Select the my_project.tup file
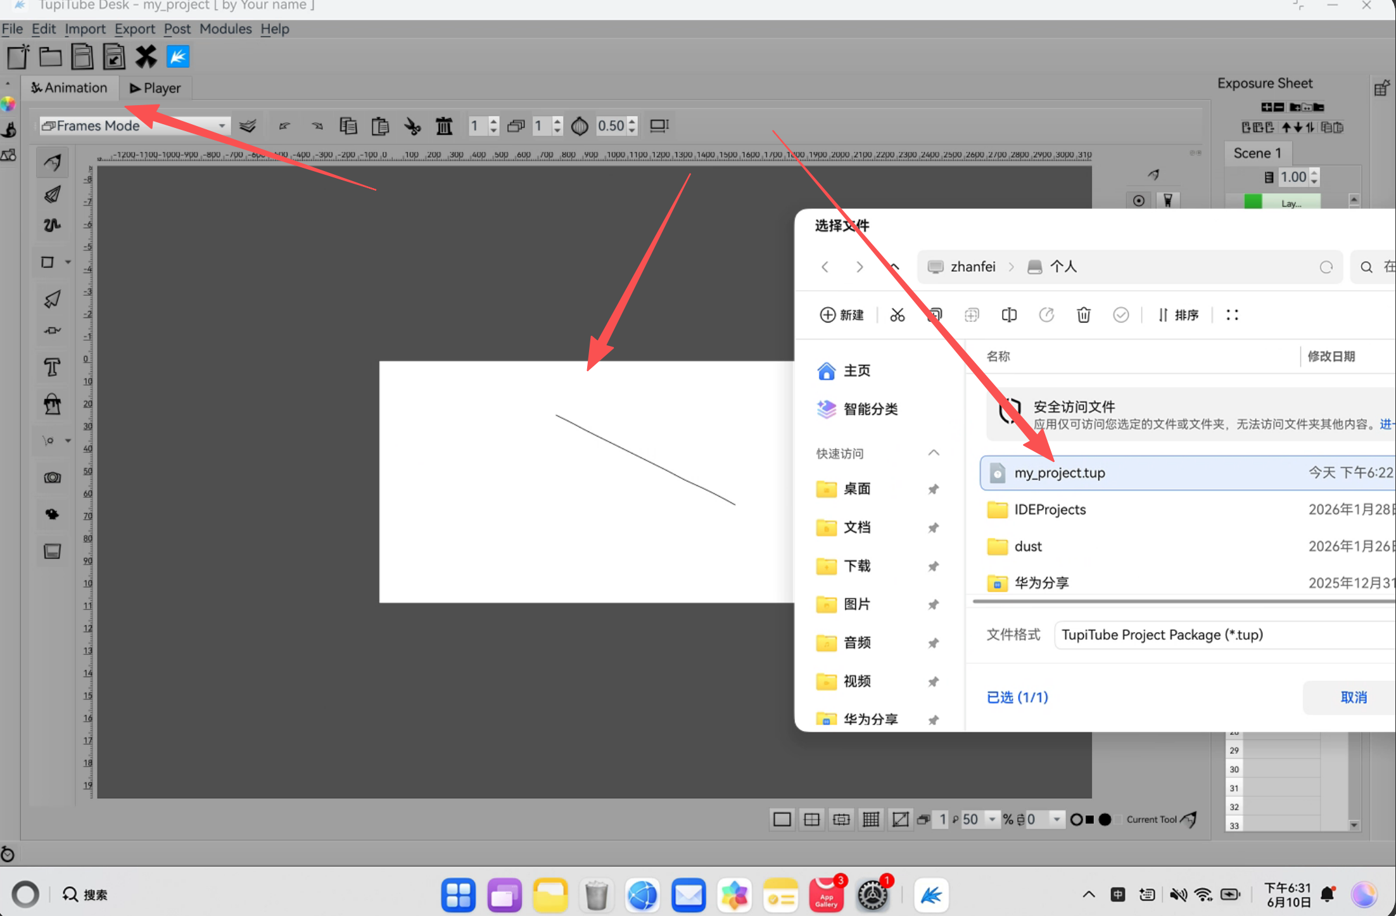This screenshot has height=916, width=1396. 1188,473
